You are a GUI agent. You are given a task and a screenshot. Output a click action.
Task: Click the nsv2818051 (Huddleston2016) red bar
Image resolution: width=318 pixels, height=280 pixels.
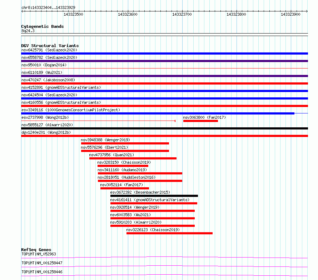[x=140, y=181]
